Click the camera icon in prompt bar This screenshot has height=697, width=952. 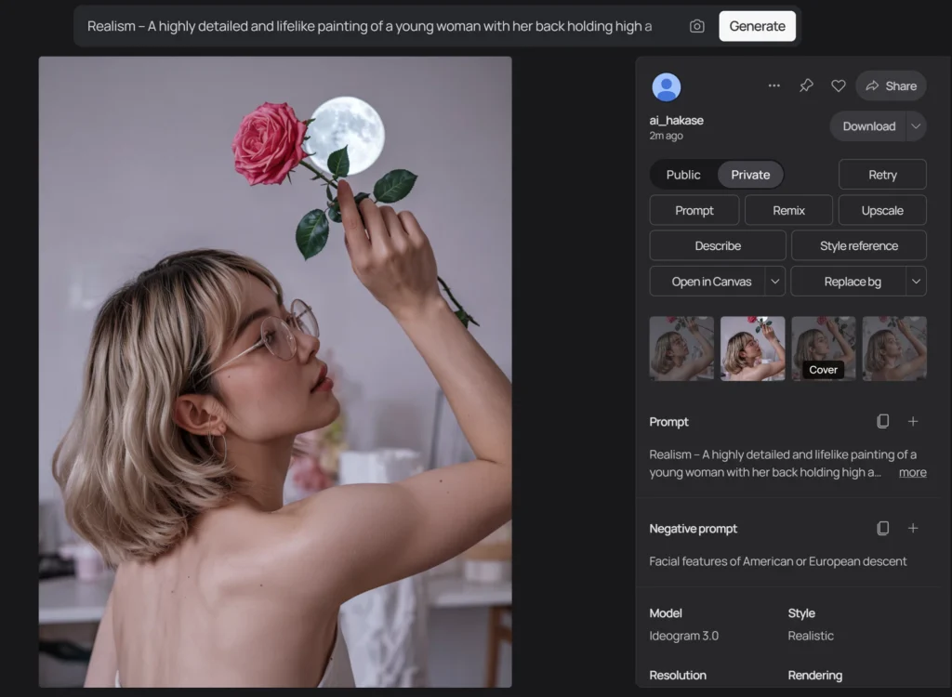coord(696,26)
